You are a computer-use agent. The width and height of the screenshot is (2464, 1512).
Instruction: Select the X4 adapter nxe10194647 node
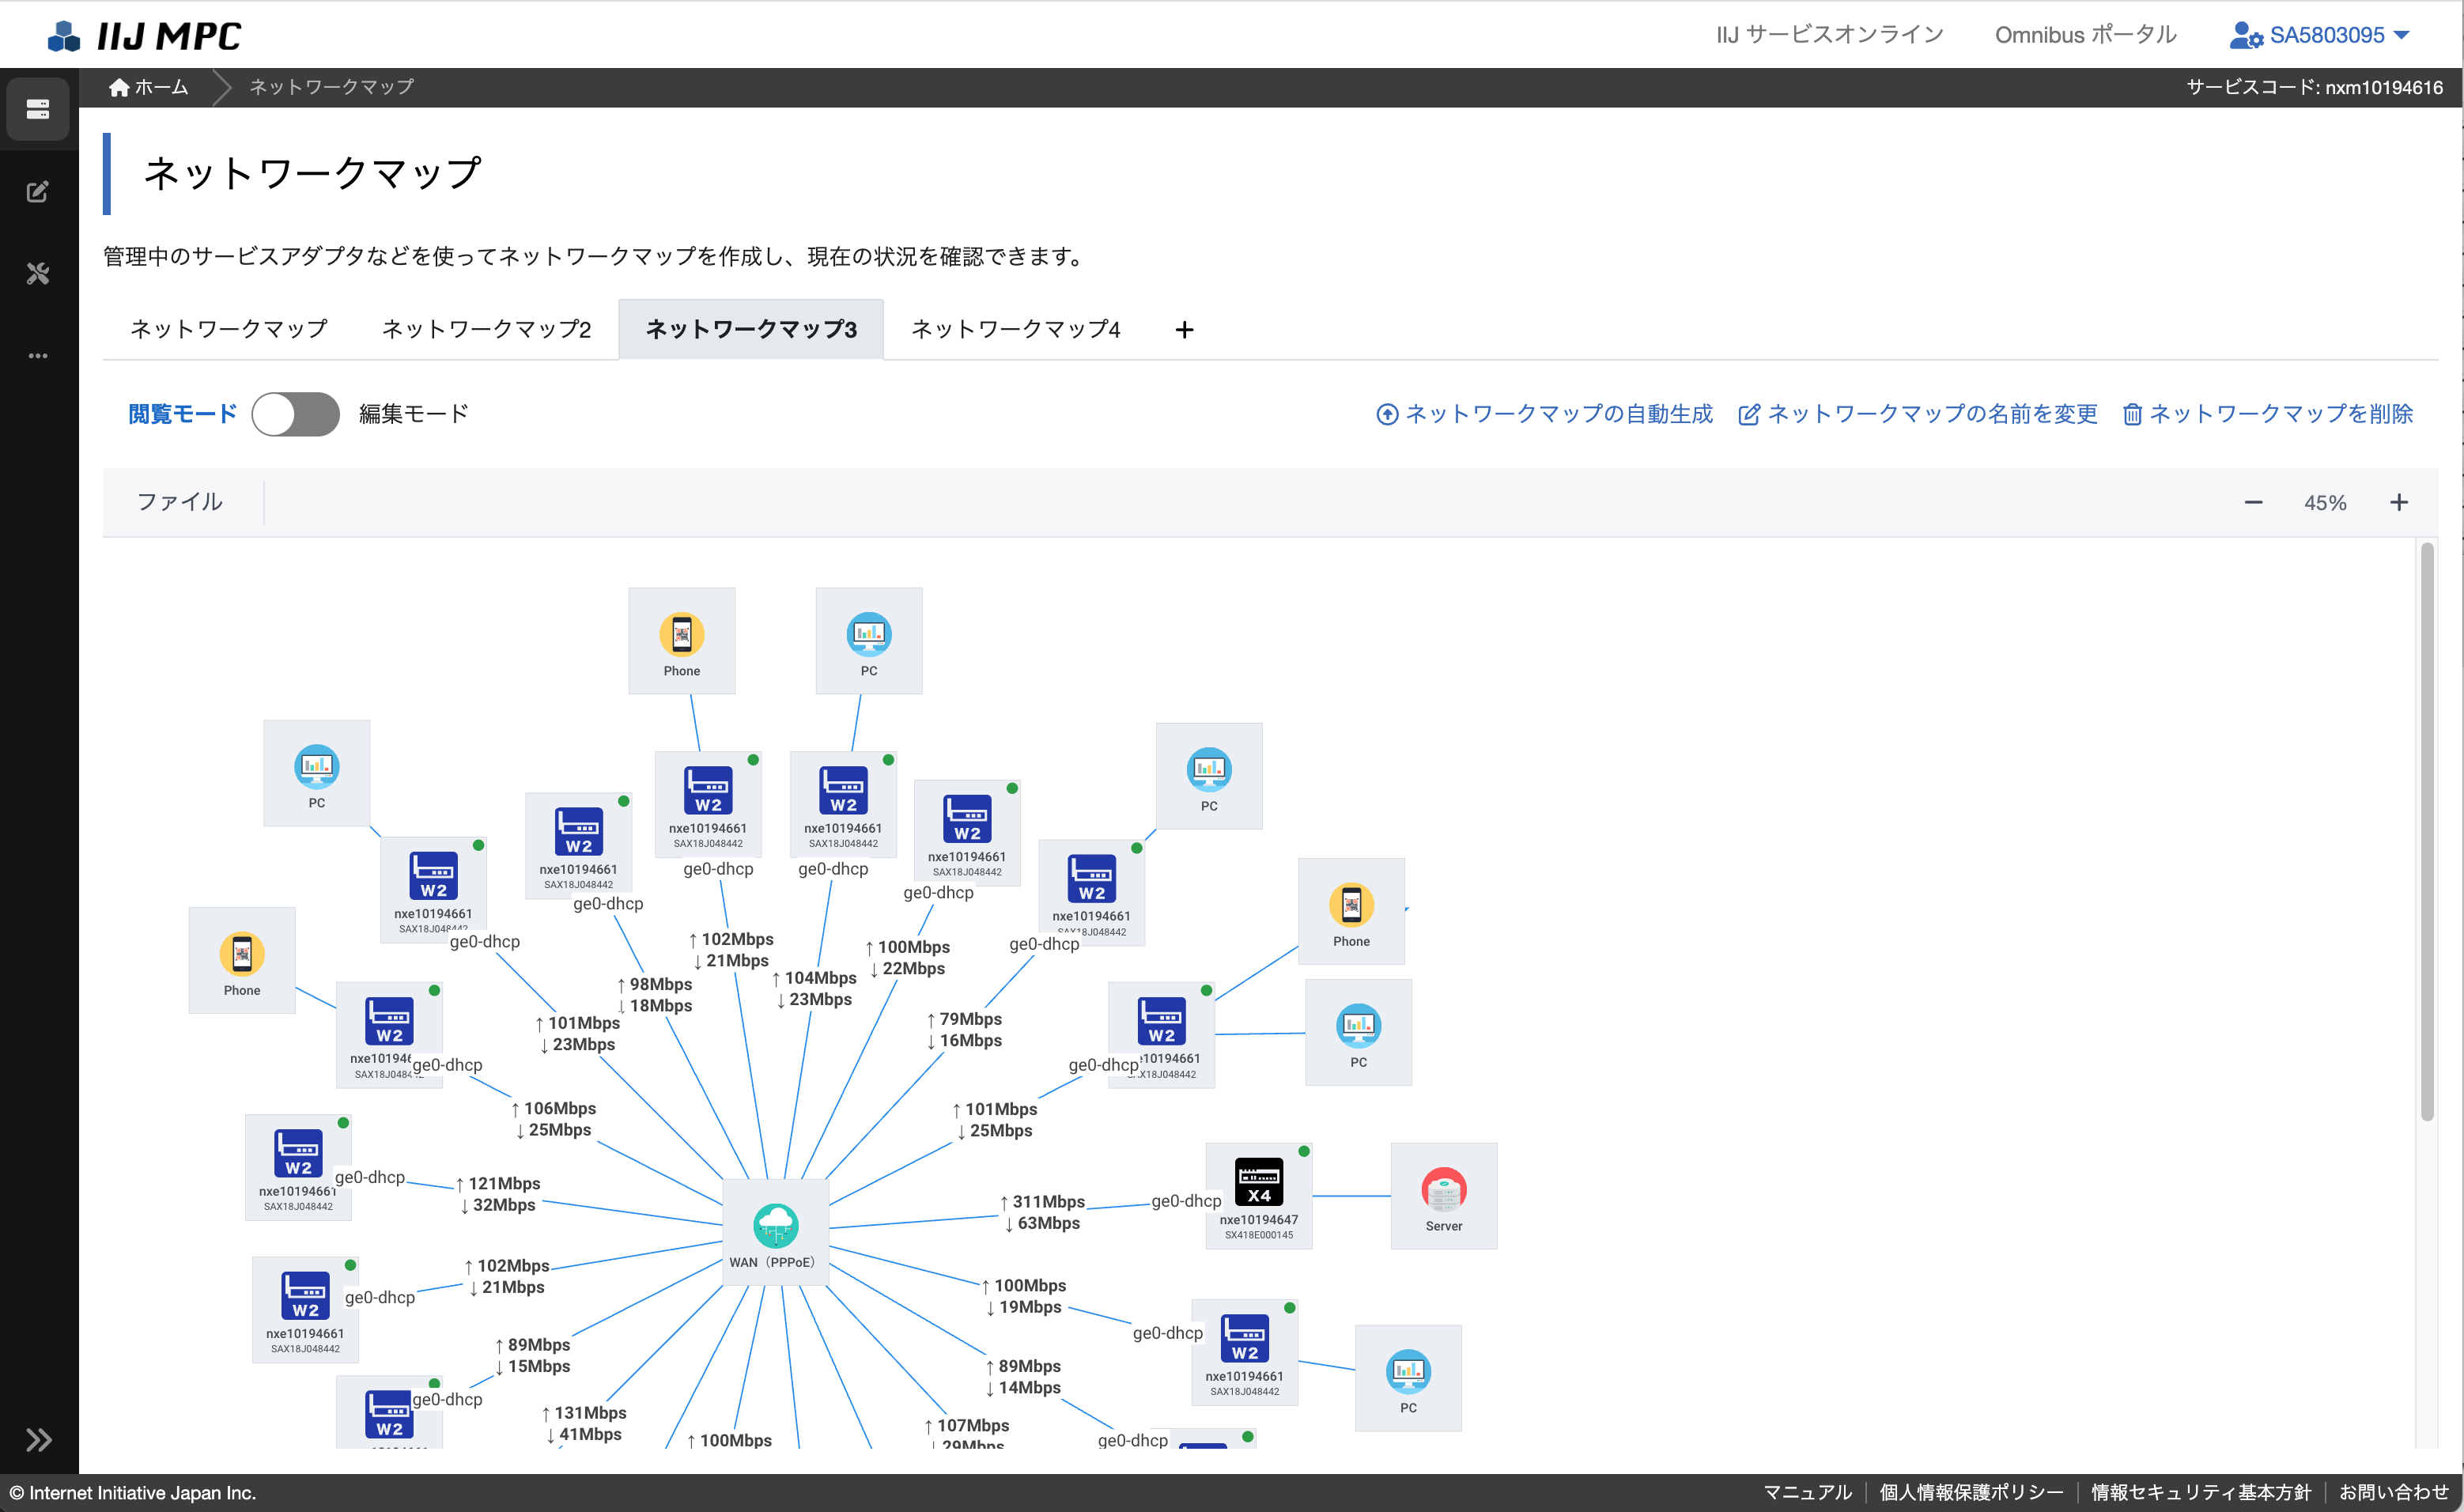pos(1258,1183)
